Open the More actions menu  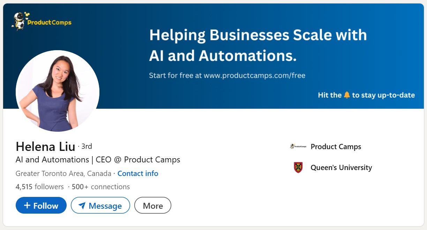point(153,206)
